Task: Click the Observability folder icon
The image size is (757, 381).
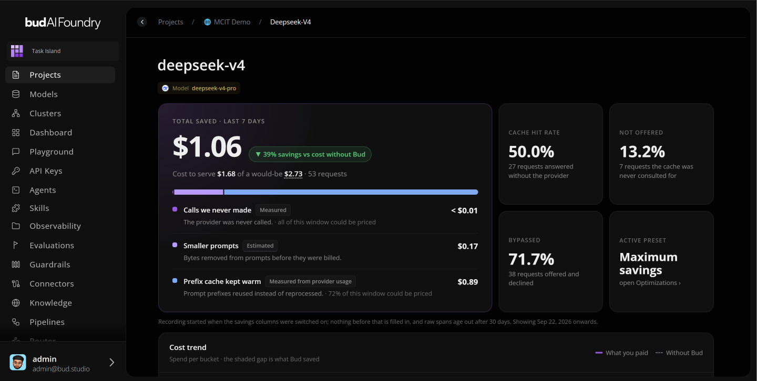Action: coord(16,226)
